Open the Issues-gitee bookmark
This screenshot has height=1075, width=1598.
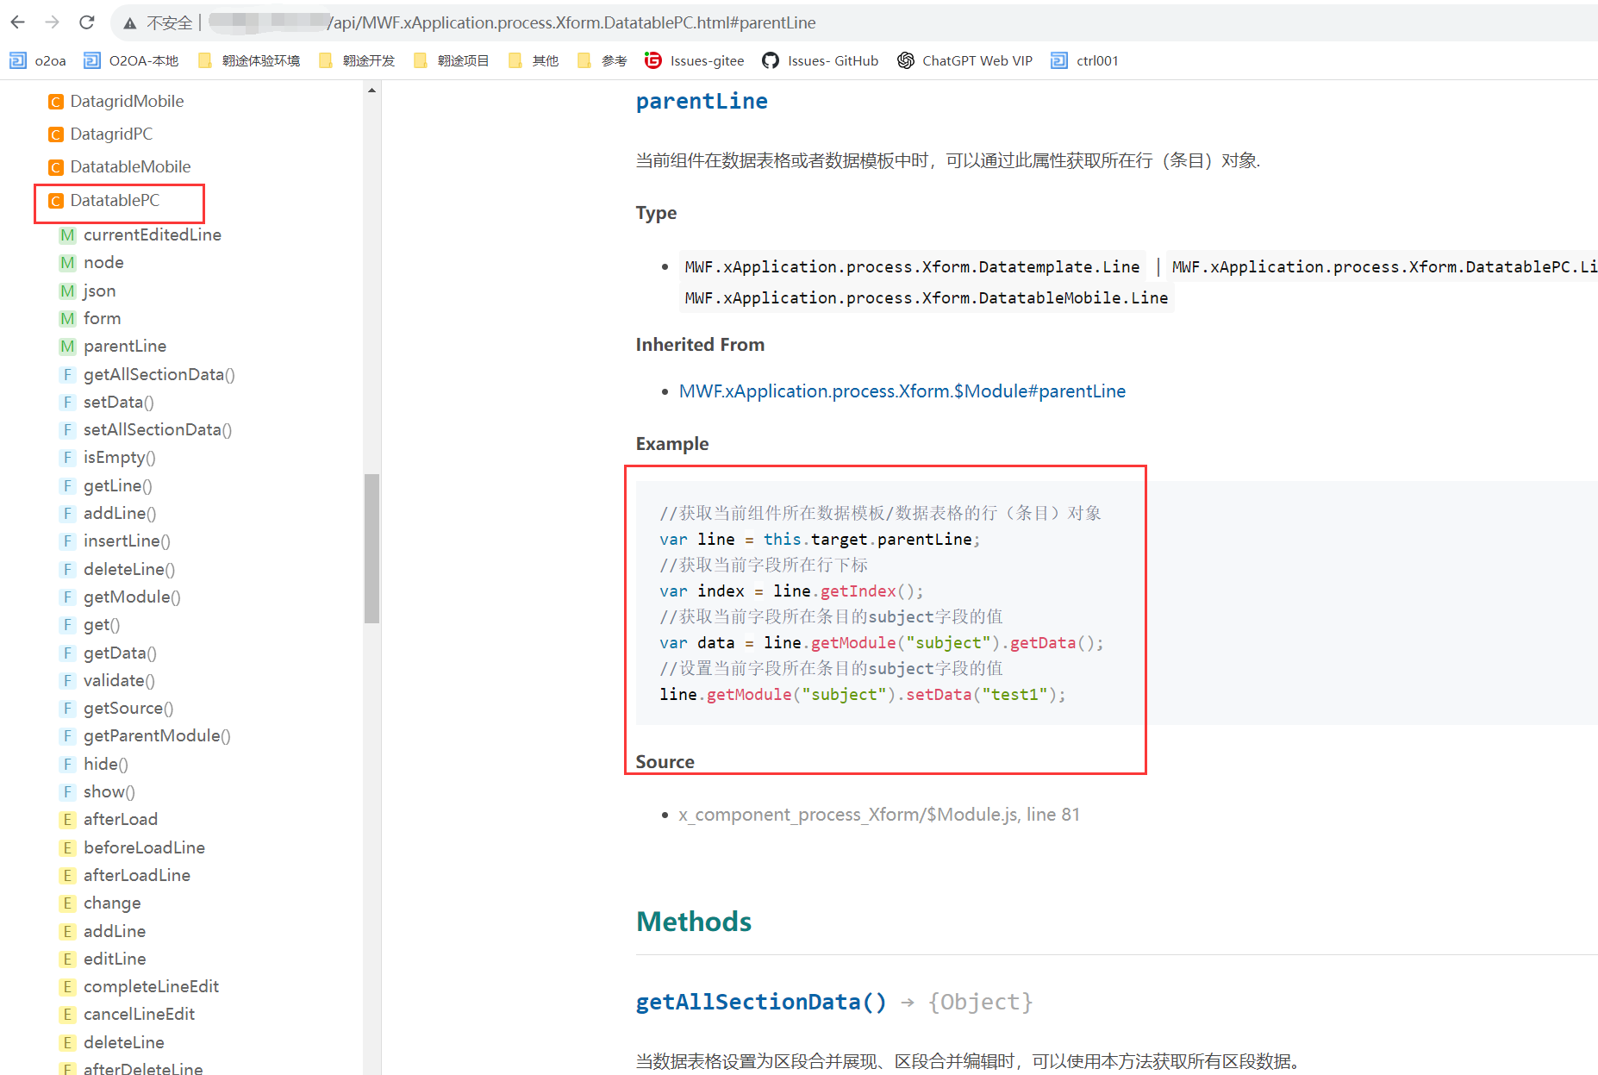(695, 60)
